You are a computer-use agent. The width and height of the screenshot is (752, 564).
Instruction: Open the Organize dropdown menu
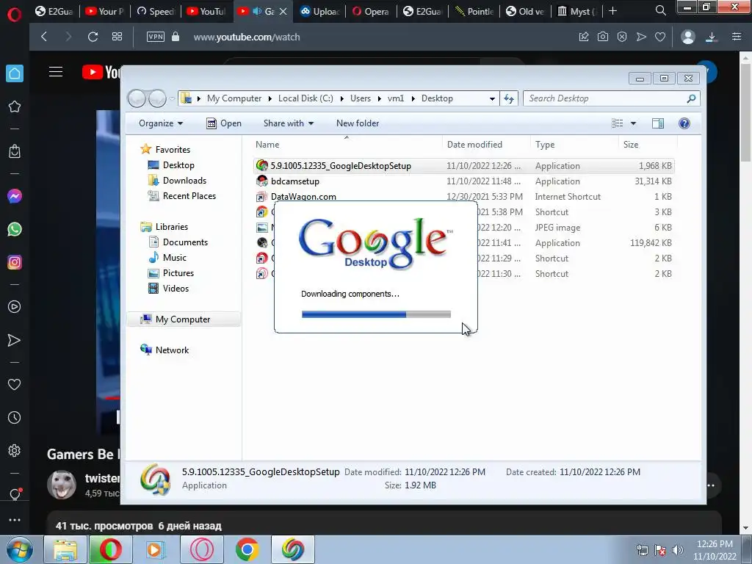tap(161, 123)
